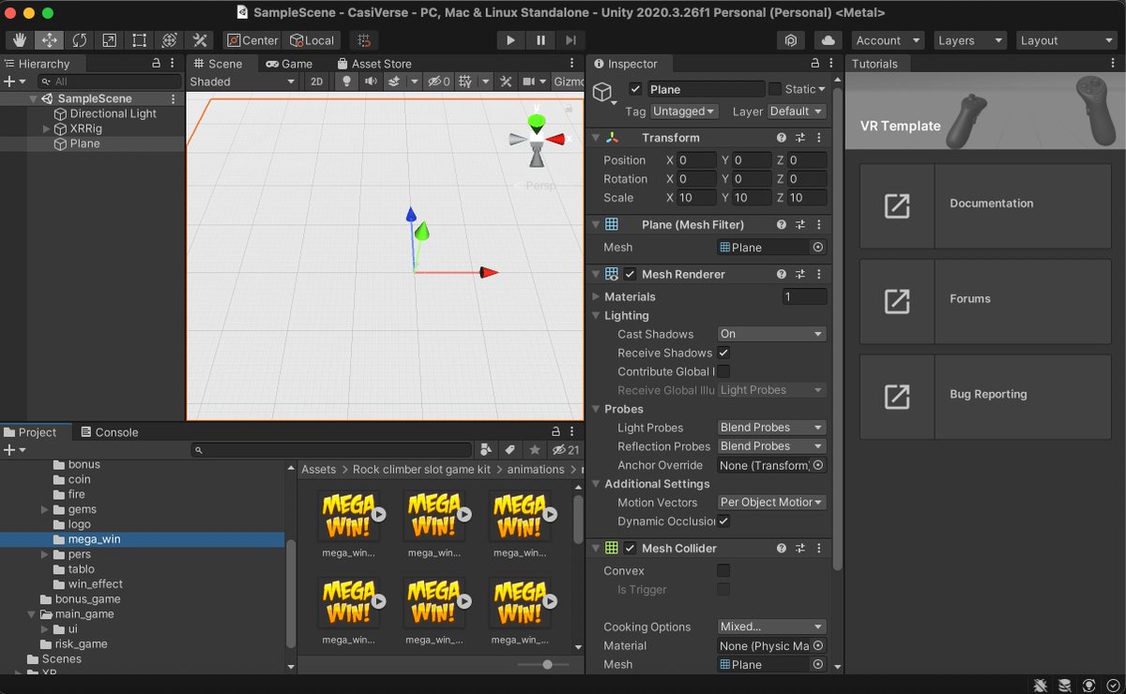1126x694 pixels.
Task: Open the Shaded draw mode dropdown
Action: pos(243,82)
